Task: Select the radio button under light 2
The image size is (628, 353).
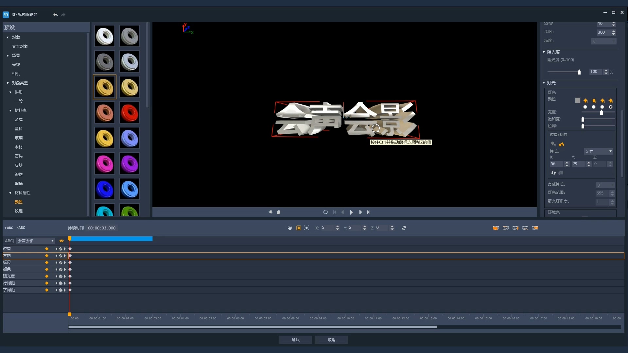Action: pos(594,107)
